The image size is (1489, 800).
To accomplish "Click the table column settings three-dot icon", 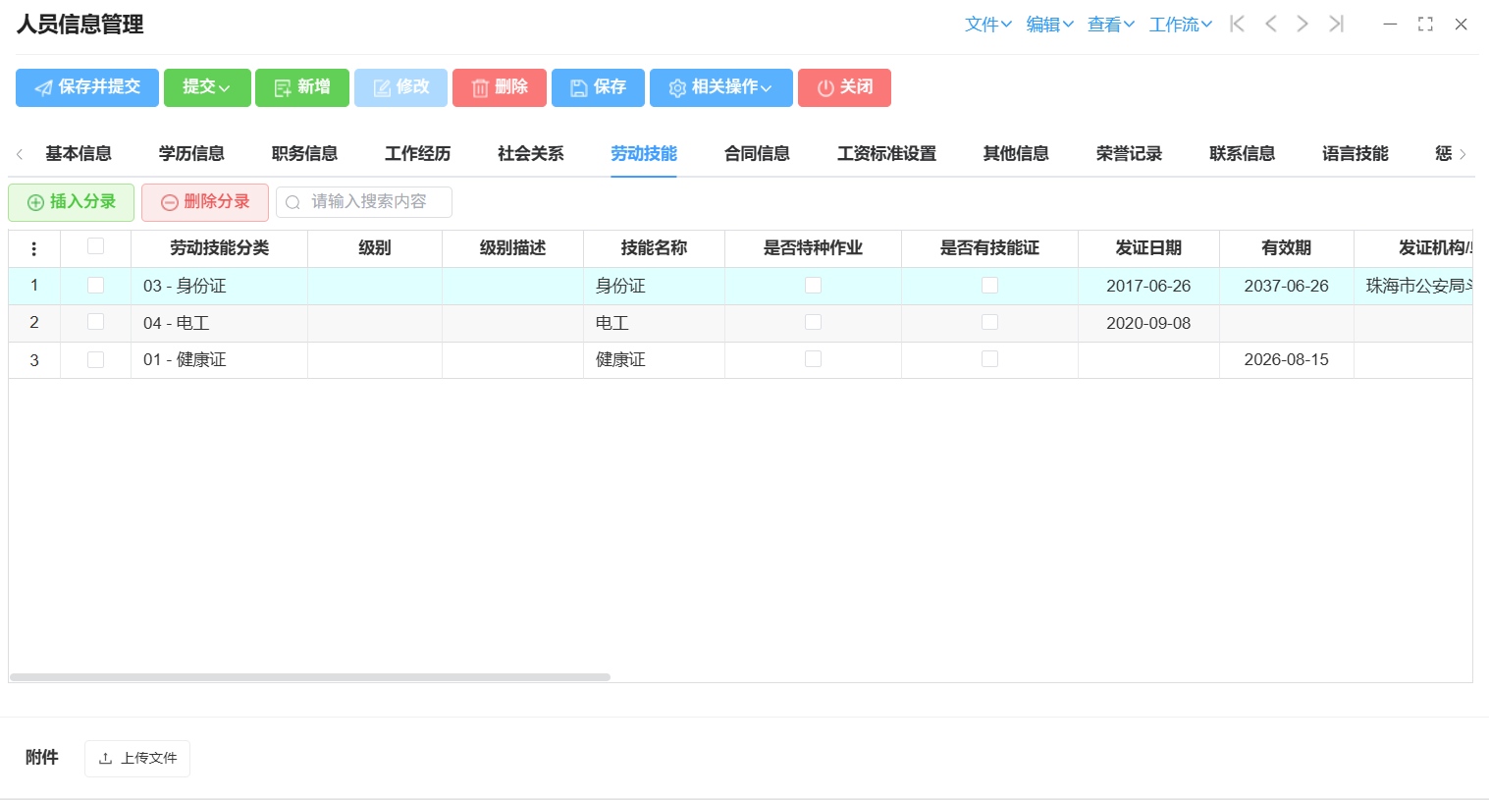I will click(34, 248).
